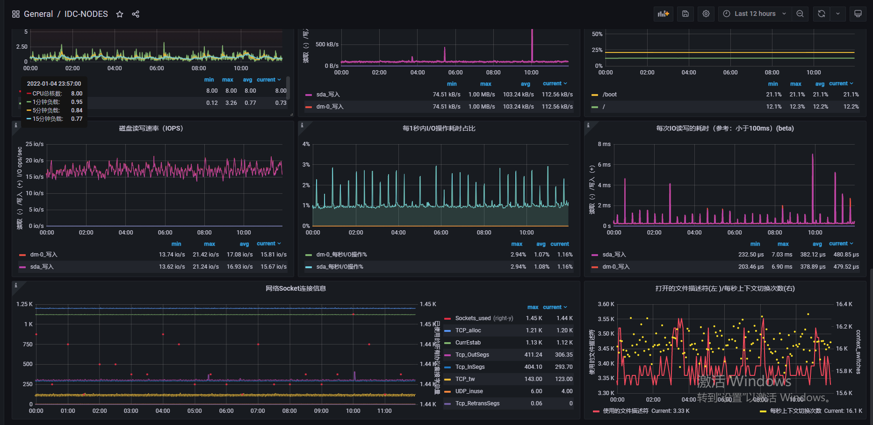Toggle sda_每秒I/O操作% series
This screenshot has height=425, width=873.
[339, 267]
